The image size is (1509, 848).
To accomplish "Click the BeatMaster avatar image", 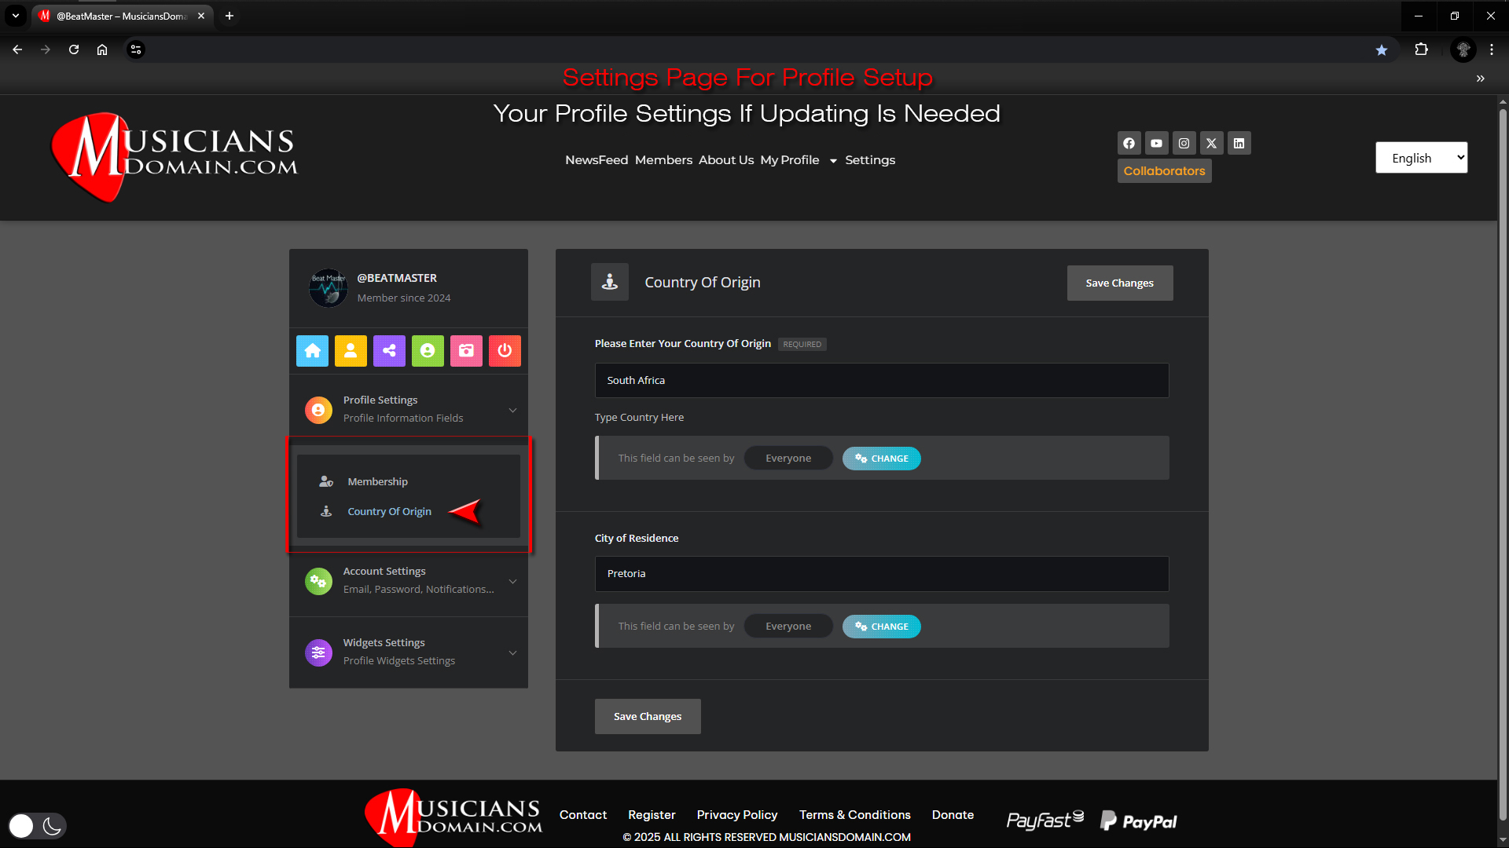I will 328,288.
